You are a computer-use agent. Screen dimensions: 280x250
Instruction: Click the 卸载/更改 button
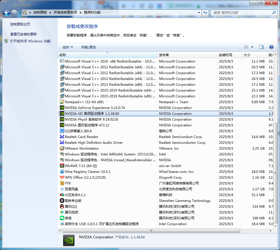pyautogui.click(x=89, y=47)
